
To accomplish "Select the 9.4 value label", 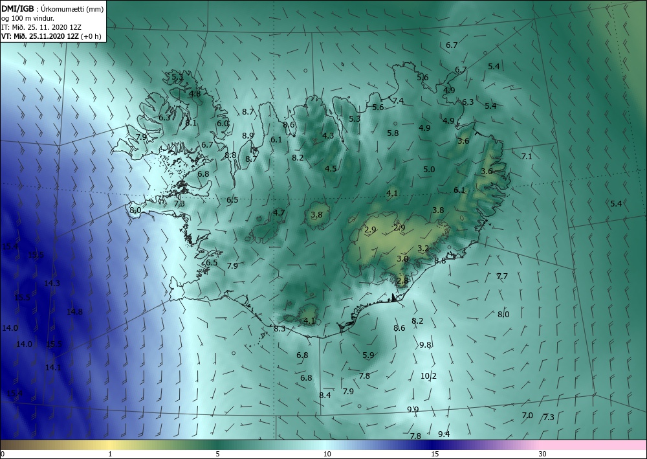I will pyautogui.click(x=444, y=434).
